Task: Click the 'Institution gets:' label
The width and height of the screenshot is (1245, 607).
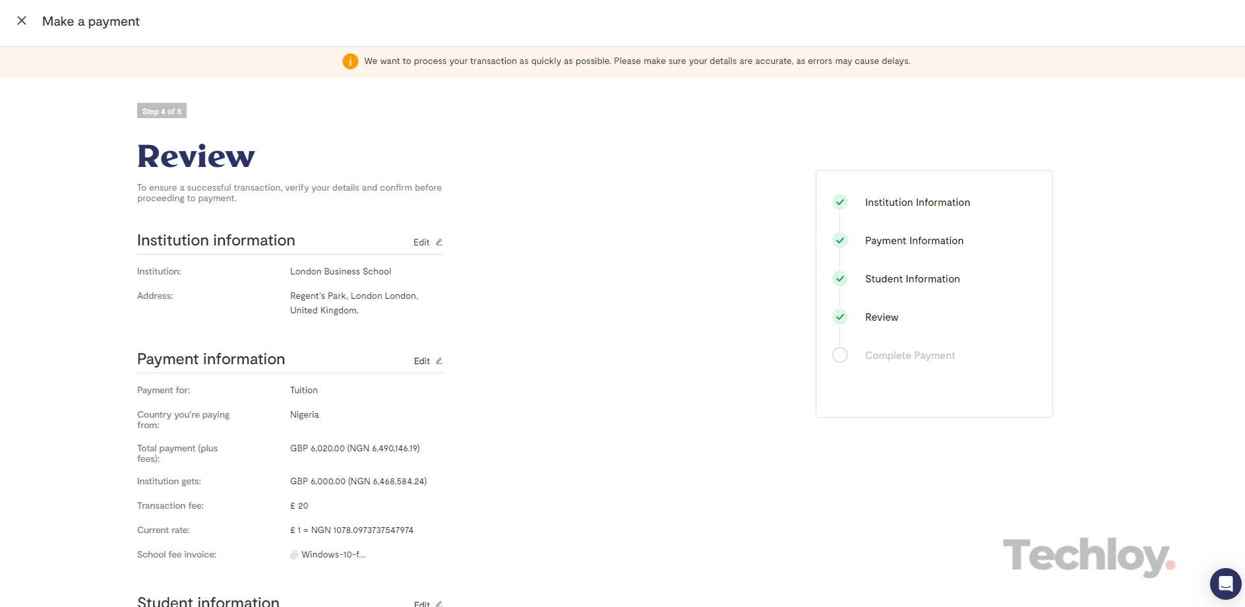Action: tap(169, 482)
